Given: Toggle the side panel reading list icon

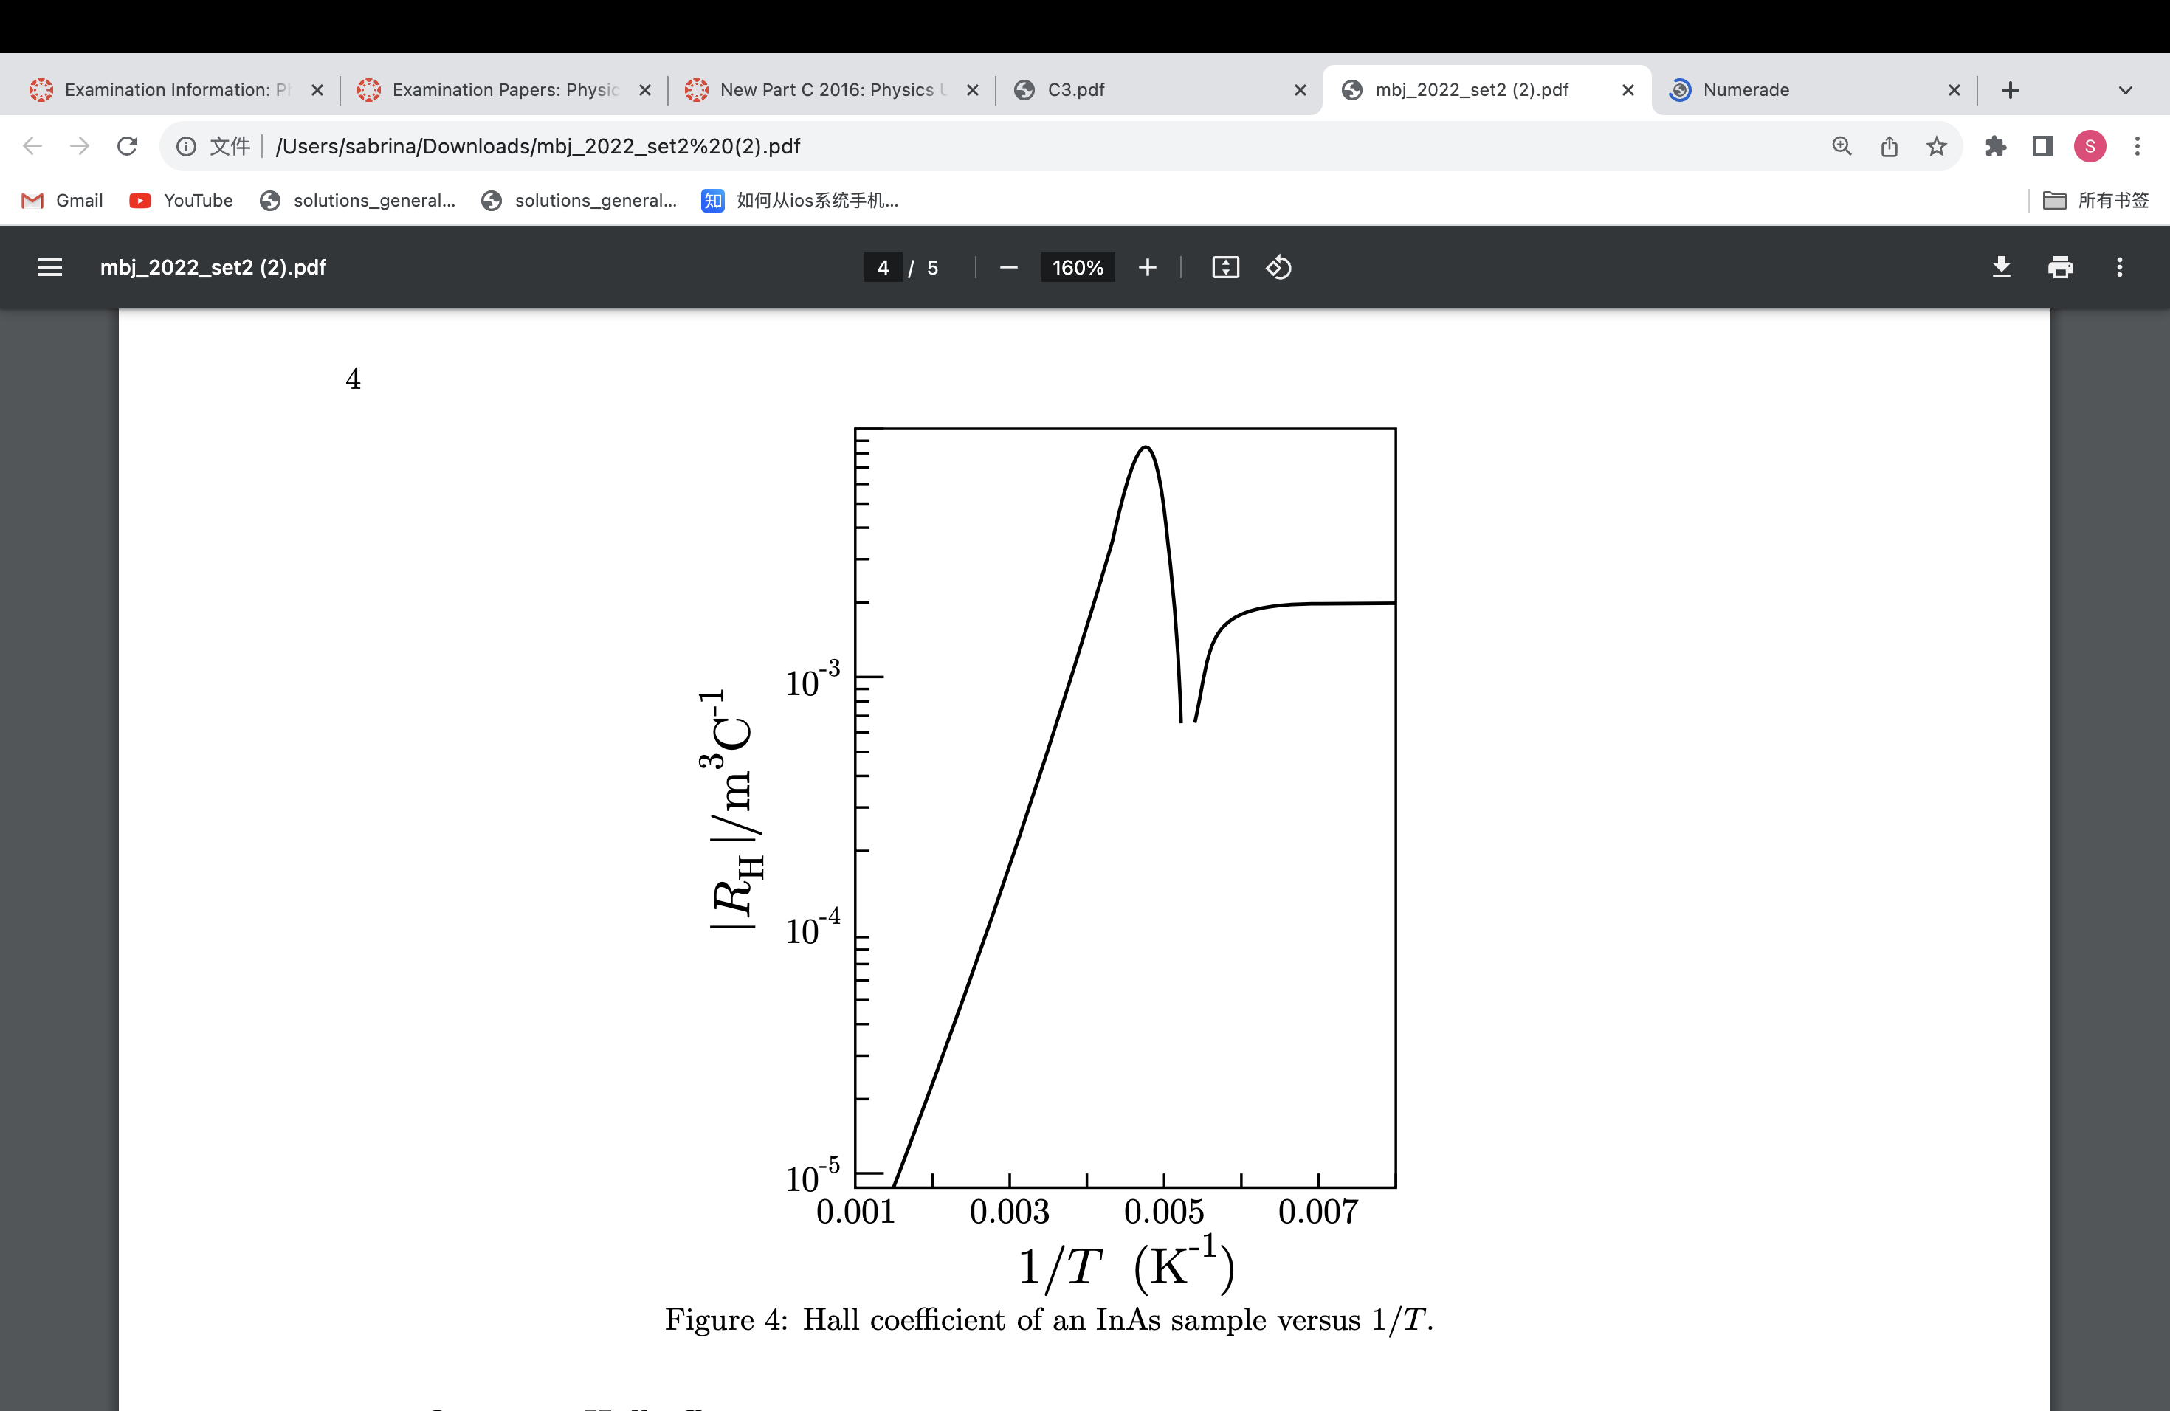Looking at the screenshot, I should point(2041,146).
